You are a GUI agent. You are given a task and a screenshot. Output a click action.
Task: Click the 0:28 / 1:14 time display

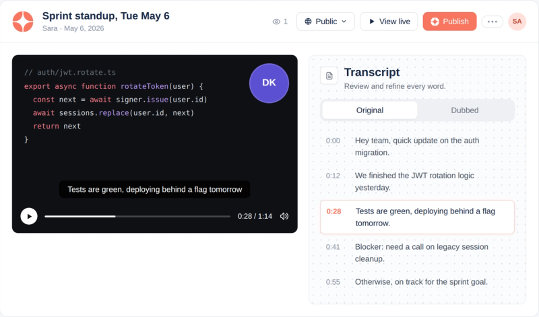coord(255,216)
